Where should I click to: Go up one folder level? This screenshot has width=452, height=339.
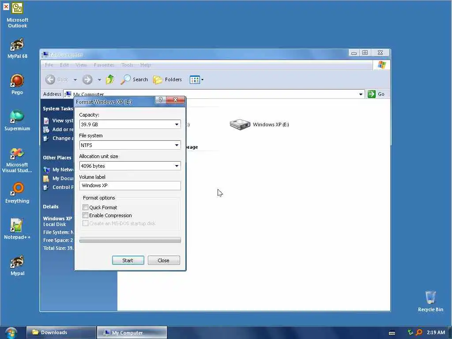coord(110,79)
